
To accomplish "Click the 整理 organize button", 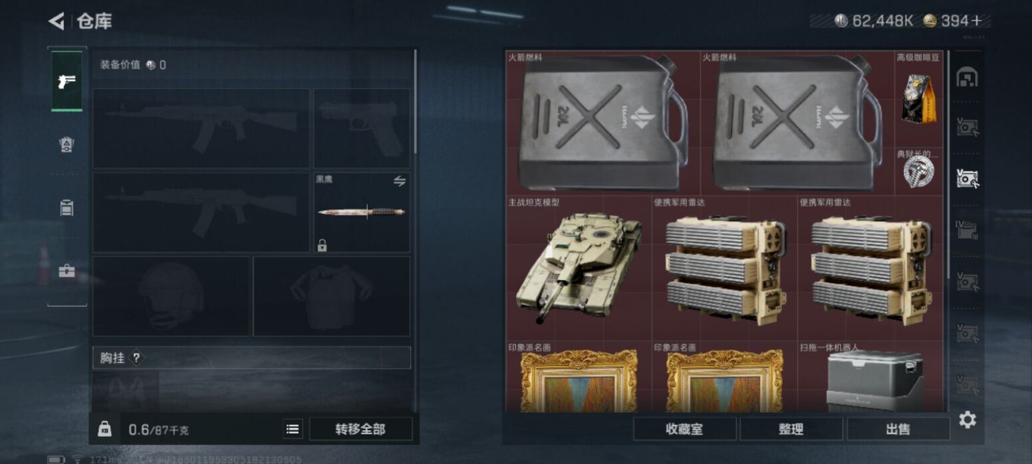I will coord(791,429).
